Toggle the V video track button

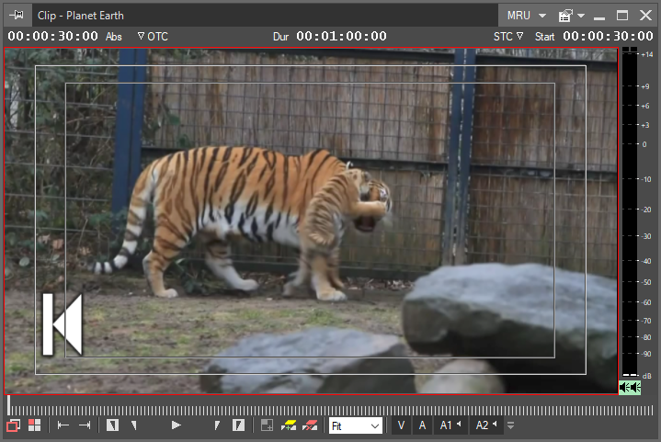402,425
